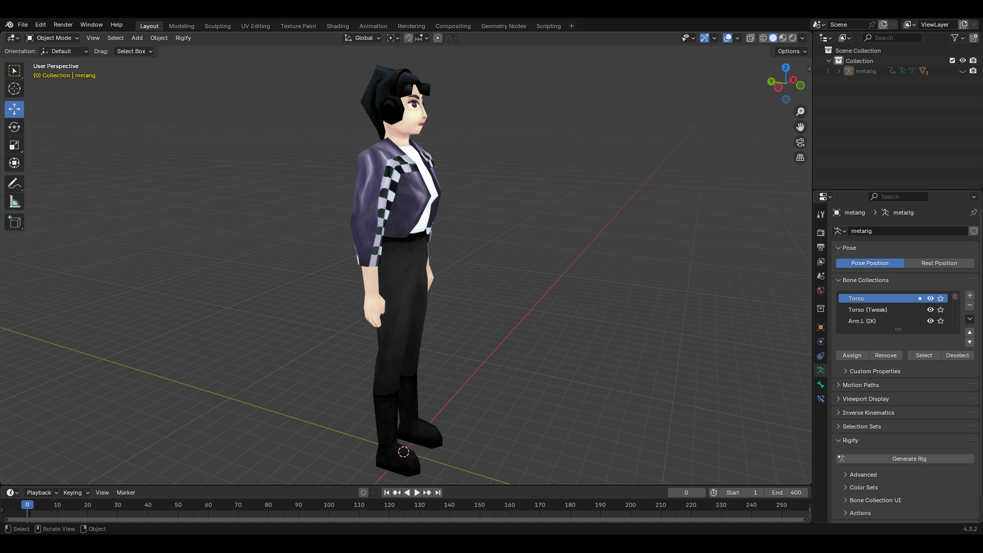
Task: Open the Object Mode dropdown
Action: (x=53, y=38)
